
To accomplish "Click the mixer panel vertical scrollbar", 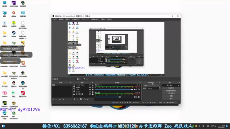I will 141,92.
